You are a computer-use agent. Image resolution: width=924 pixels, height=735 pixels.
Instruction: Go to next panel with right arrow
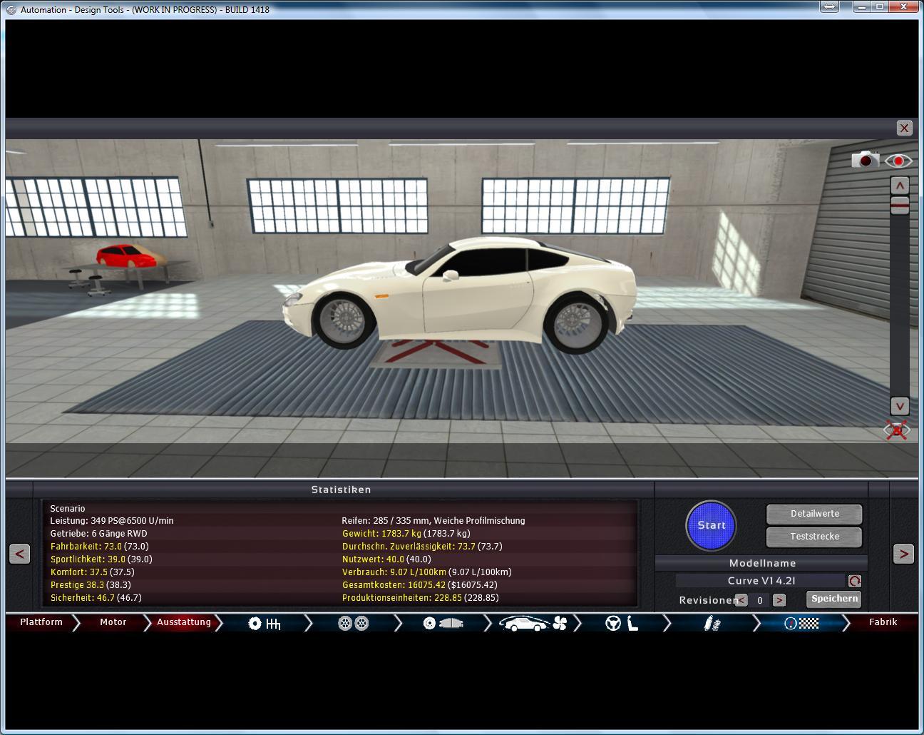(x=903, y=554)
